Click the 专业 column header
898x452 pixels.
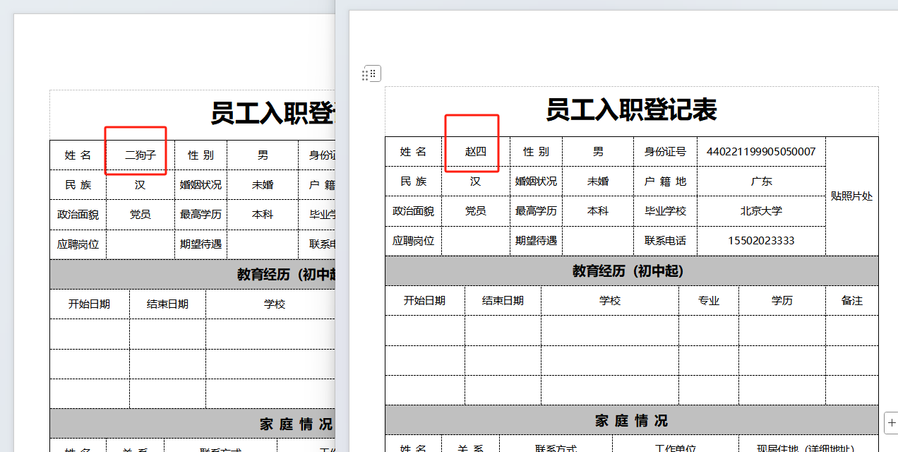708,301
